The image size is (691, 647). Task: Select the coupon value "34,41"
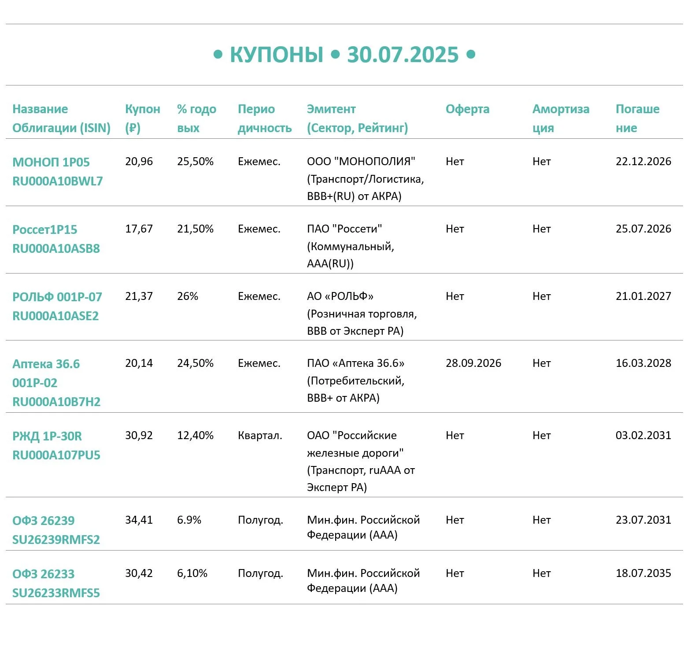(x=139, y=520)
